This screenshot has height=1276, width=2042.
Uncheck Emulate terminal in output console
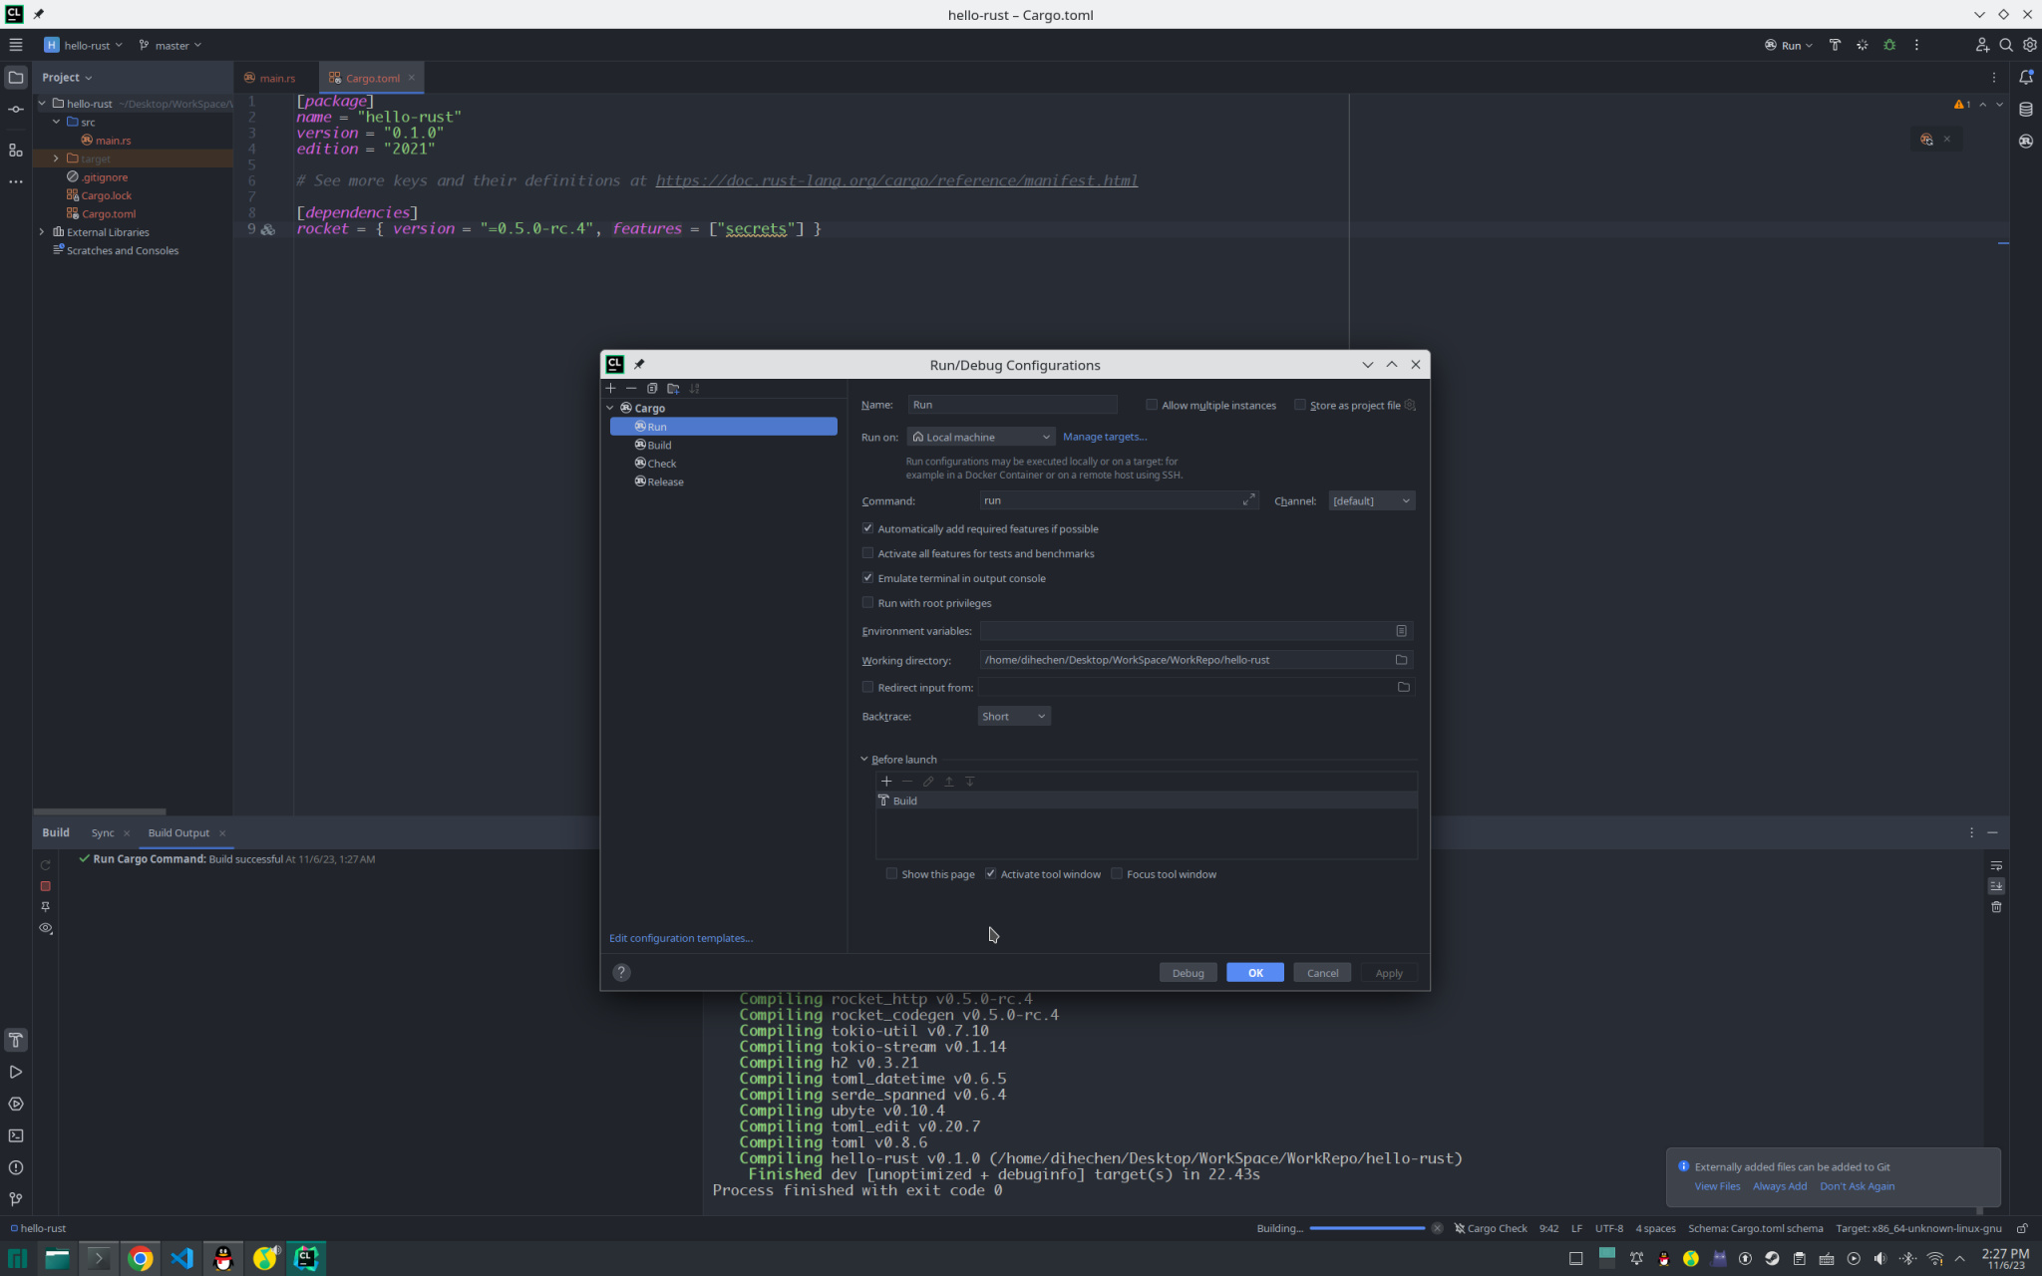click(x=867, y=578)
